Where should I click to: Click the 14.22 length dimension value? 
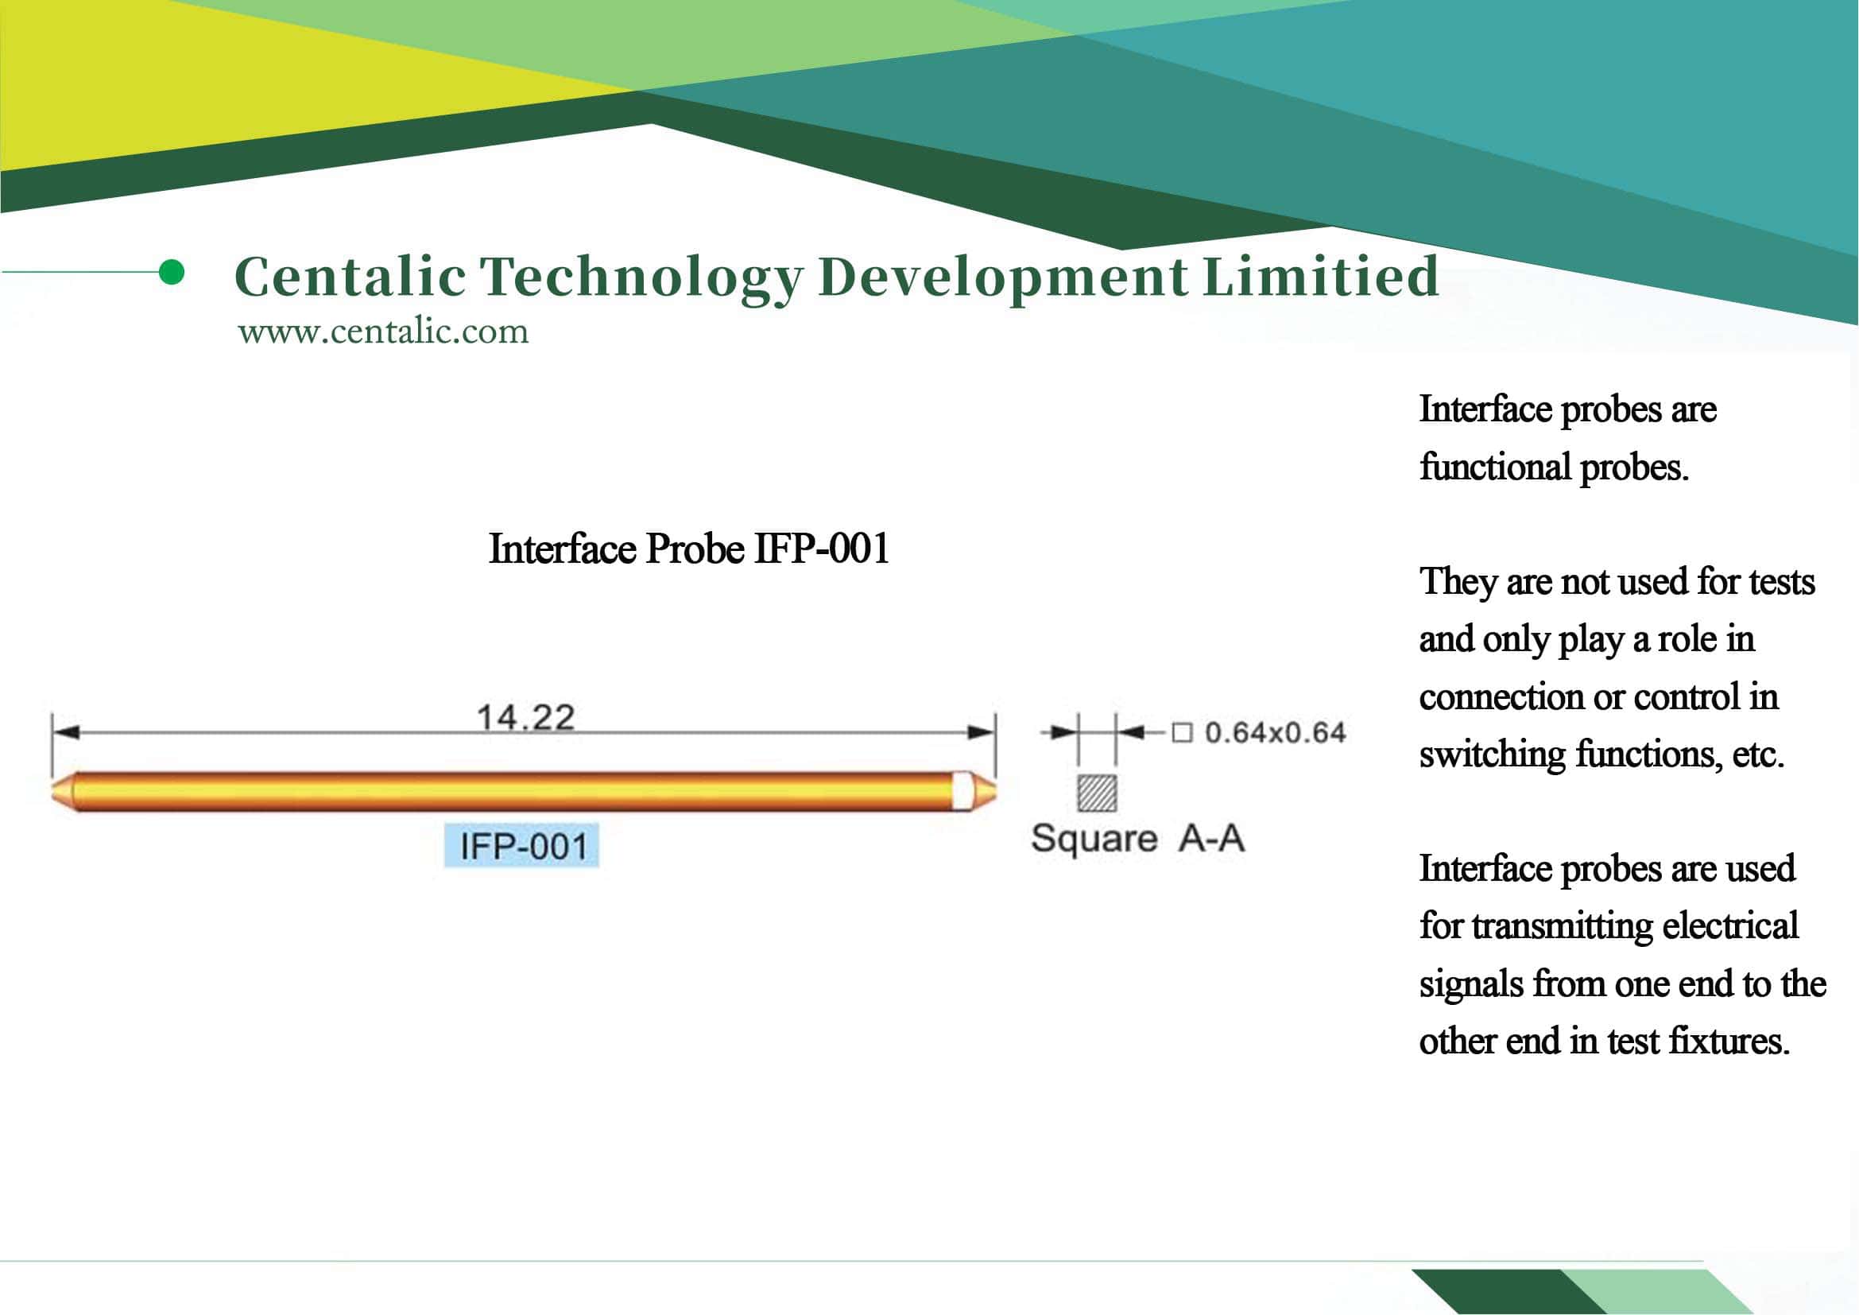pos(525,717)
